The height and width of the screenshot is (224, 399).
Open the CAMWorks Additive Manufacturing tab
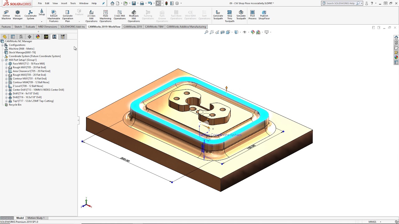(186, 27)
